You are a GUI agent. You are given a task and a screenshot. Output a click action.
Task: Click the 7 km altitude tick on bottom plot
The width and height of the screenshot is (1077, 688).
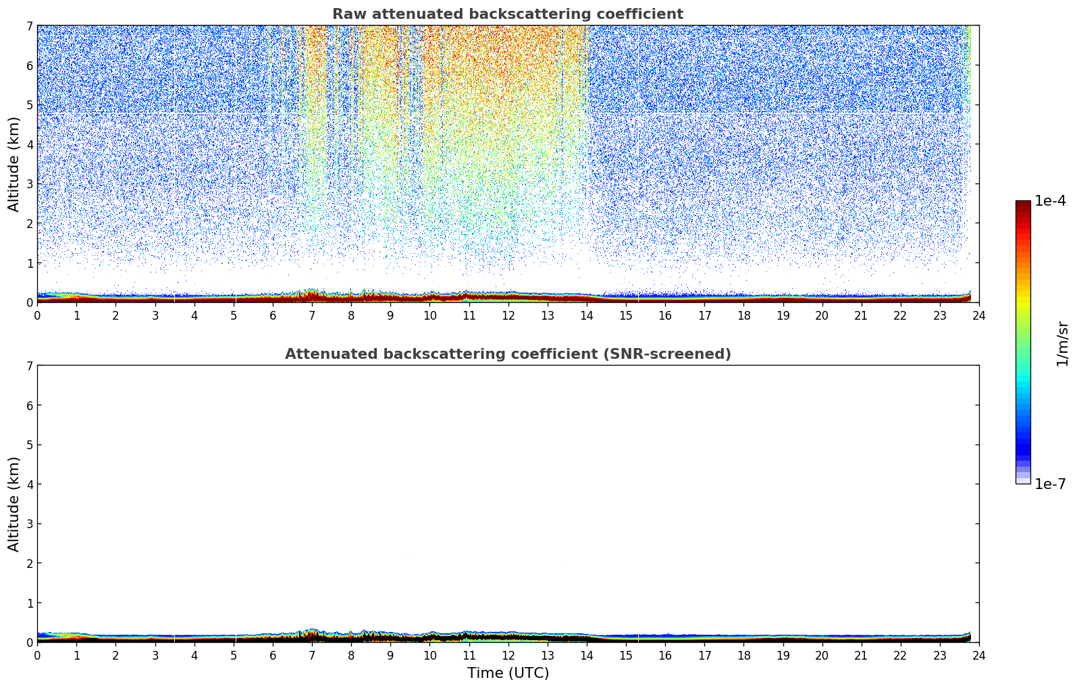tap(29, 366)
